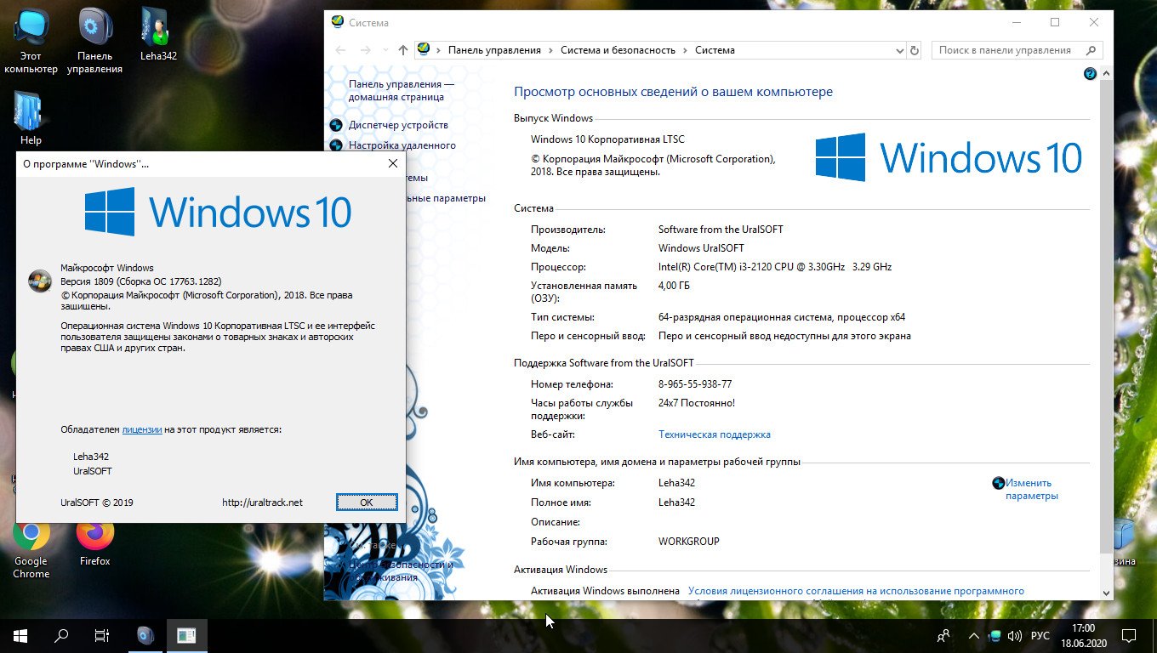
Task: Select Панель управления breadcrumb
Action: click(494, 50)
